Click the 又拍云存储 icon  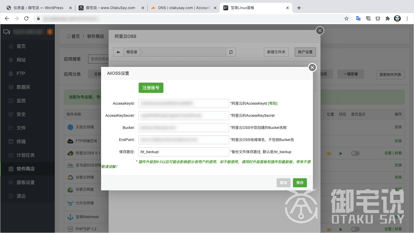[70, 127]
